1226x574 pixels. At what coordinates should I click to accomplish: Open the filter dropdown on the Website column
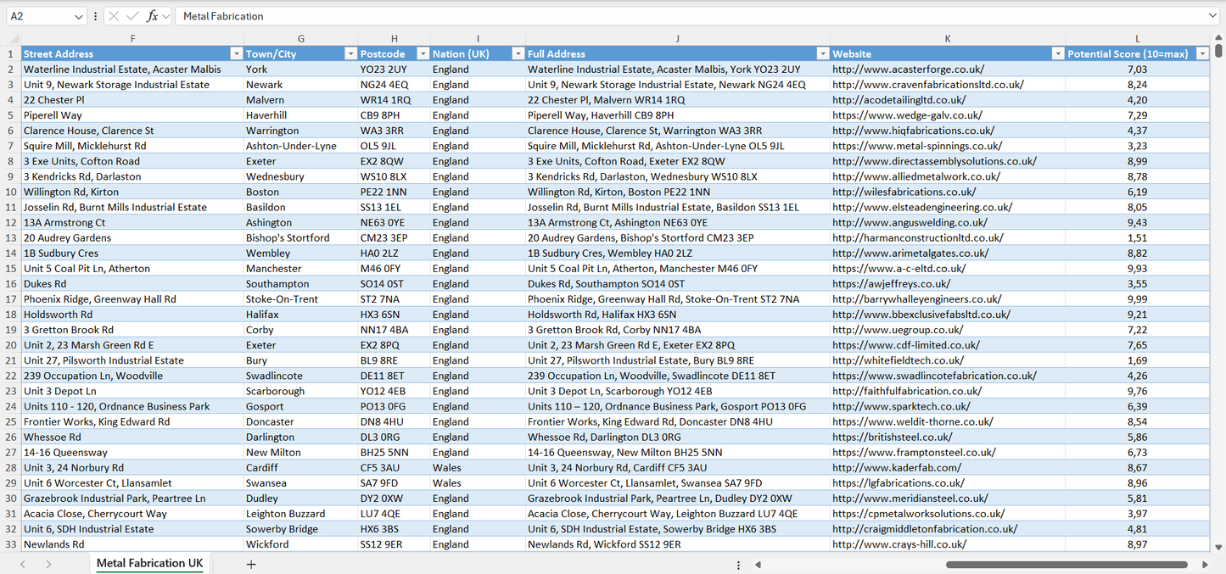1057,53
